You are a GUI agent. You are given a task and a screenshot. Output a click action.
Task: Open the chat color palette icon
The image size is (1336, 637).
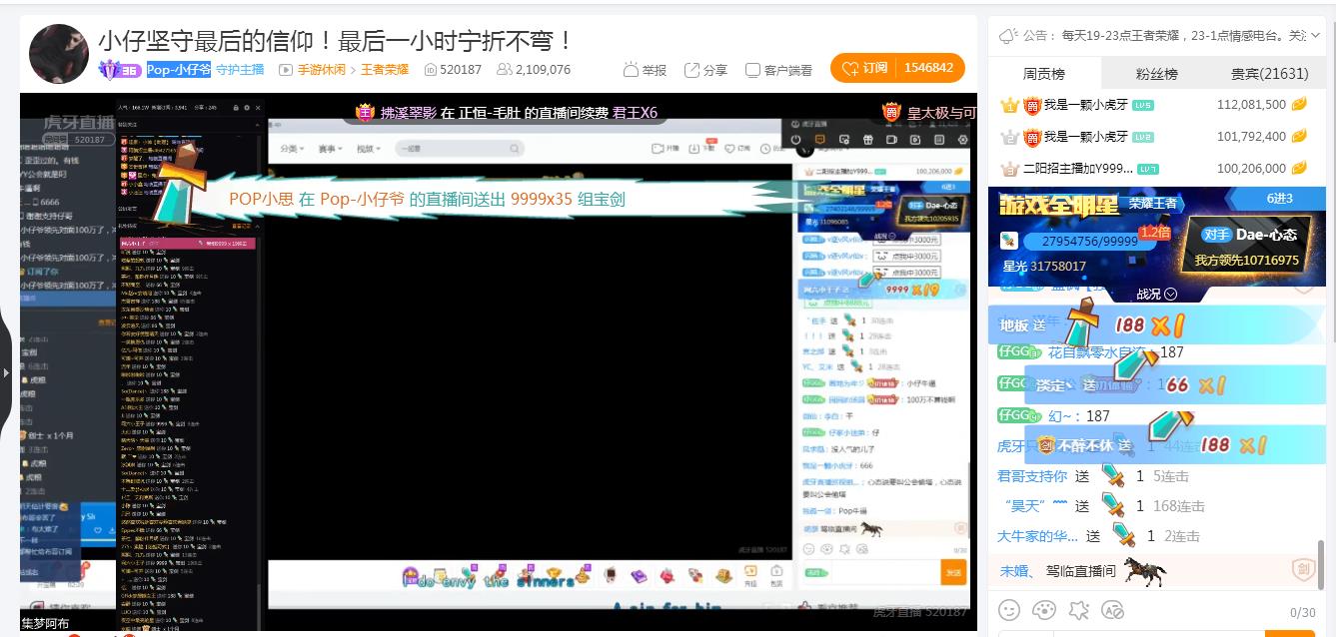coord(1044,609)
